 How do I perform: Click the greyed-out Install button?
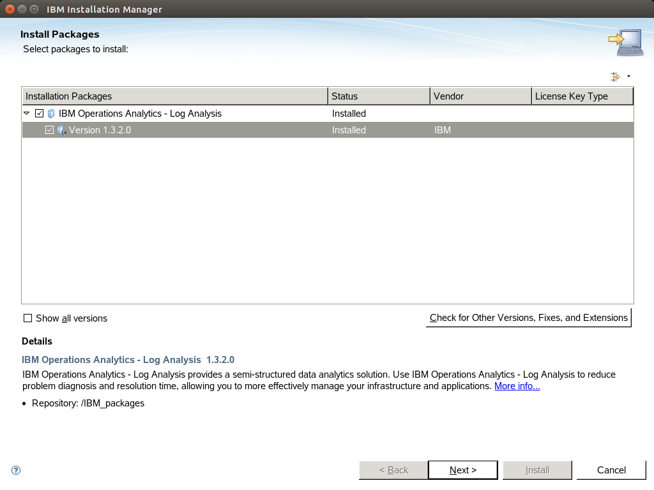tap(537, 470)
